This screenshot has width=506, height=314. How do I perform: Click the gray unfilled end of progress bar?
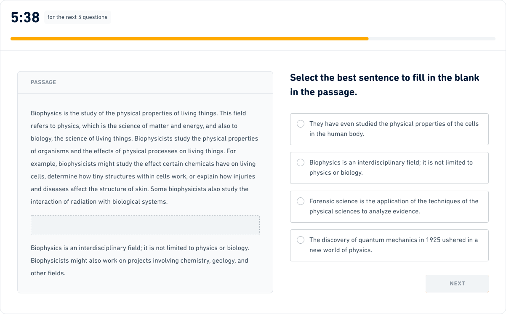tap(431, 39)
